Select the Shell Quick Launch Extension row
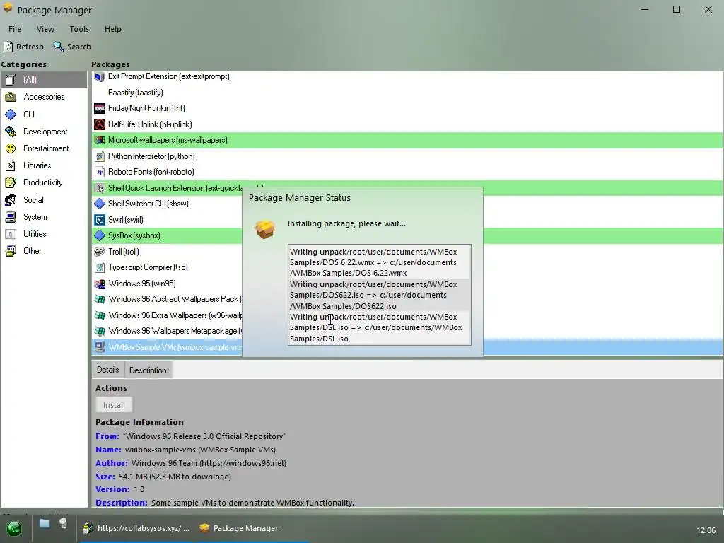The image size is (724, 543). (407, 188)
